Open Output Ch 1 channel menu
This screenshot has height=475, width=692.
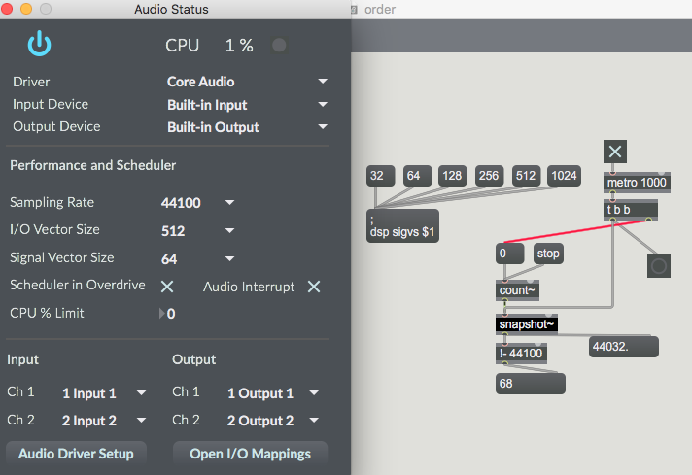pyautogui.click(x=273, y=393)
